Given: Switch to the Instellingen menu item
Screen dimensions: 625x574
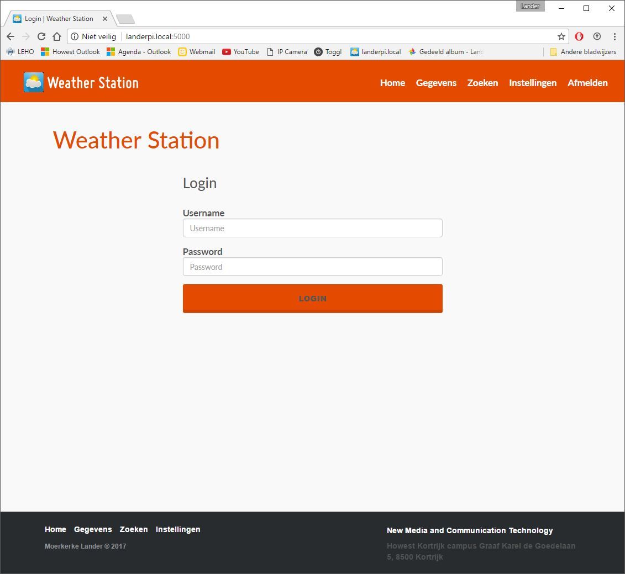Looking at the screenshot, I should coord(532,83).
